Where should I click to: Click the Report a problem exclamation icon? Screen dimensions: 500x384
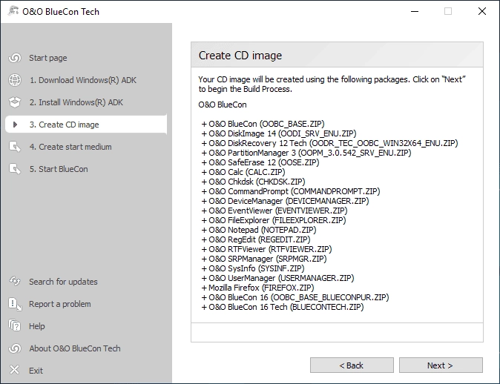tap(15, 304)
